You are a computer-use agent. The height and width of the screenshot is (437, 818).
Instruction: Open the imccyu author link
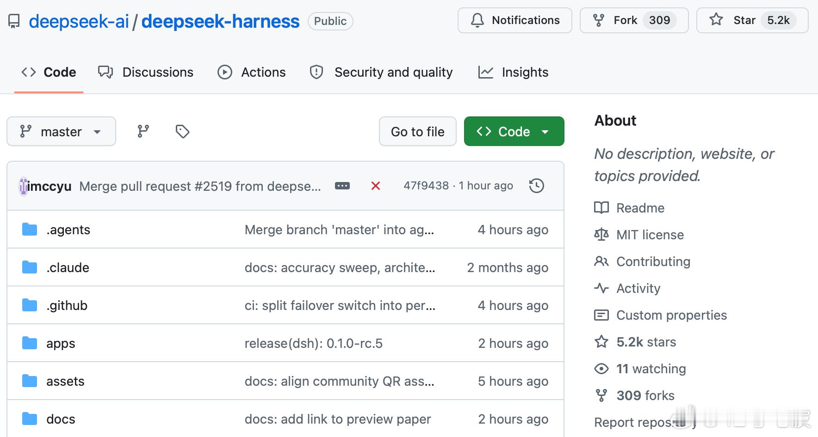click(x=50, y=186)
